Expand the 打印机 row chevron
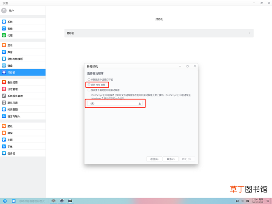This screenshot has height=204, width=272. pyautogui.click(x=249, y=33)
